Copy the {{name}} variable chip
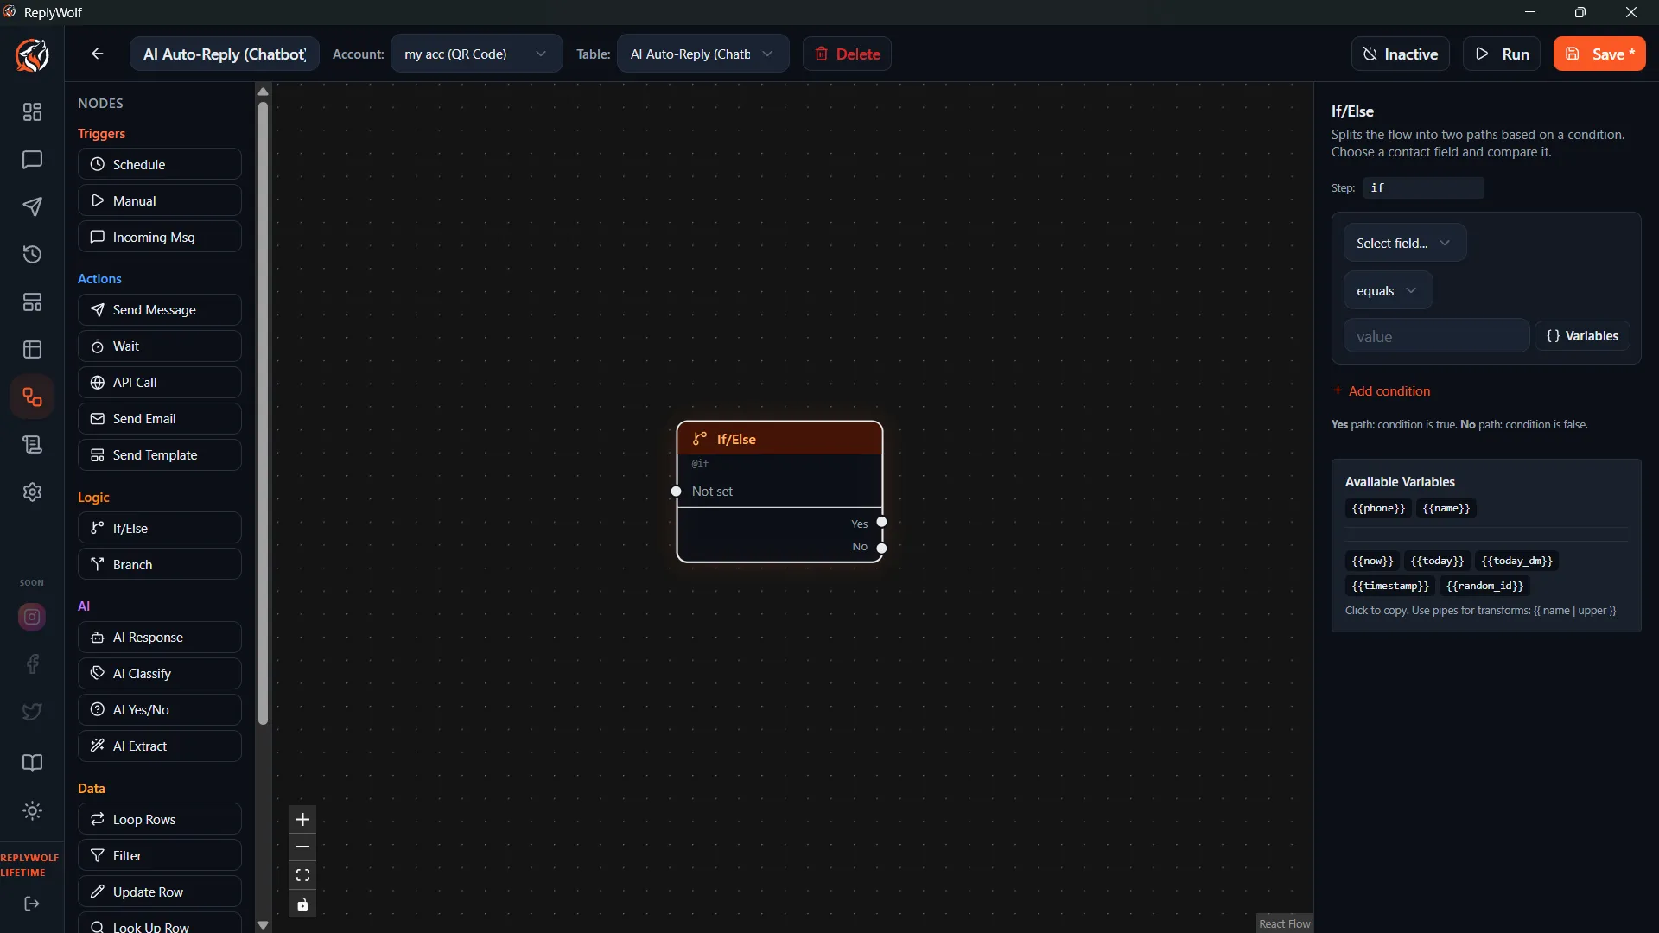 1446,508
